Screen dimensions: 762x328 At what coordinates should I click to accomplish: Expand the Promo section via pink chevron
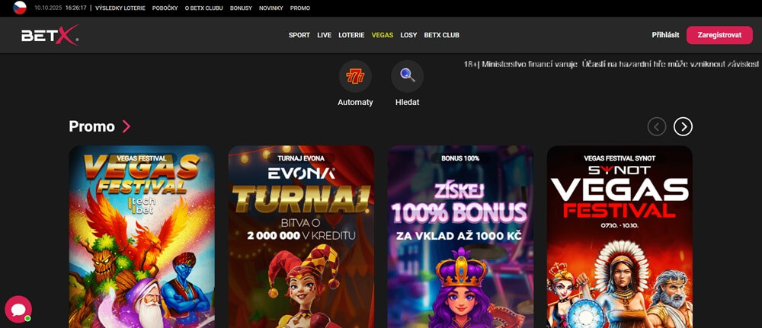(126, 126)
